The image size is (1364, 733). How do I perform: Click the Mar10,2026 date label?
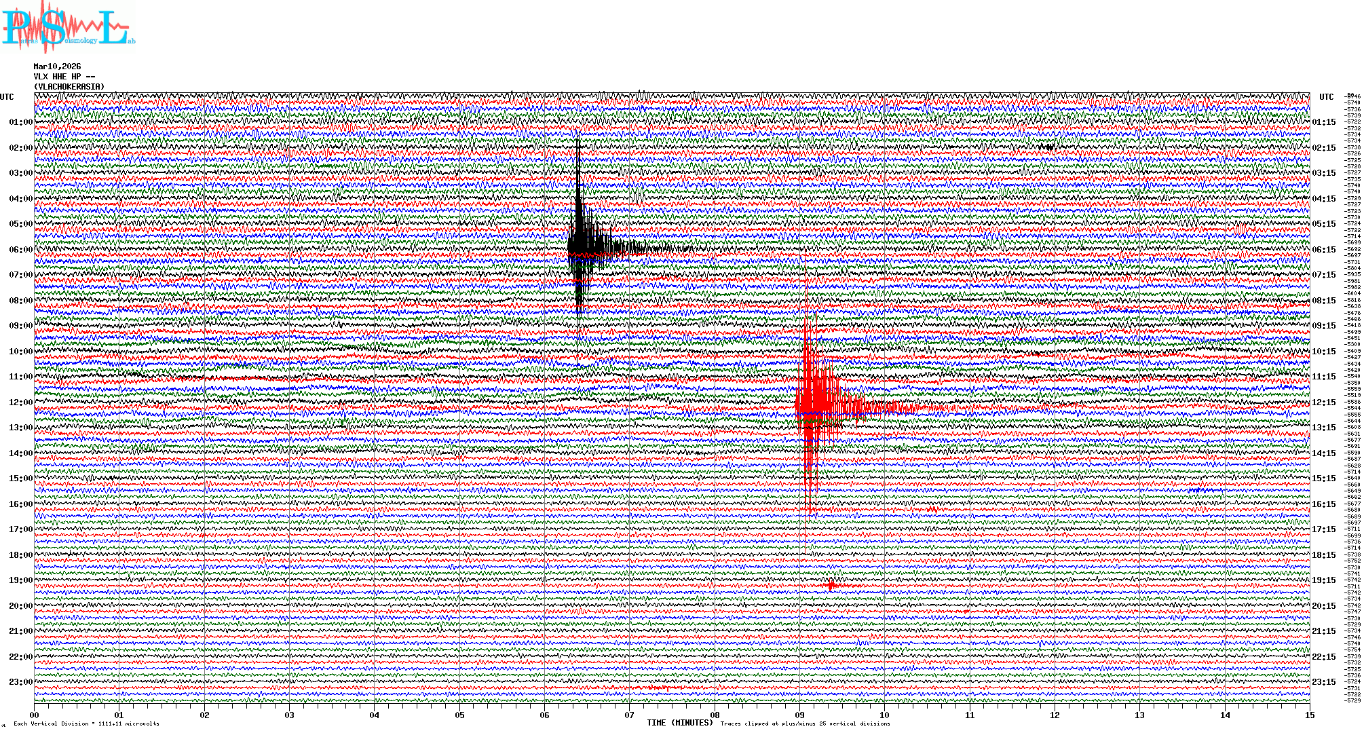coord(57,67)
